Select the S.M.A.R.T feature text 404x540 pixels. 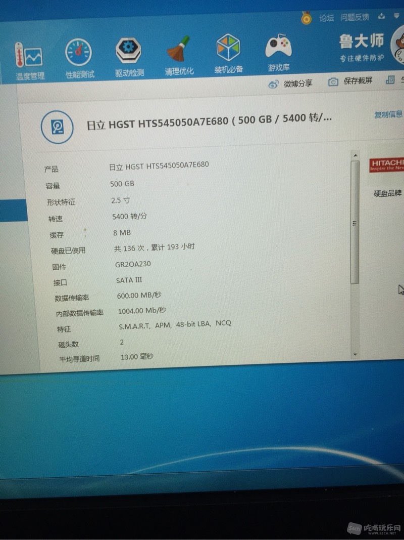coord(135,326)
